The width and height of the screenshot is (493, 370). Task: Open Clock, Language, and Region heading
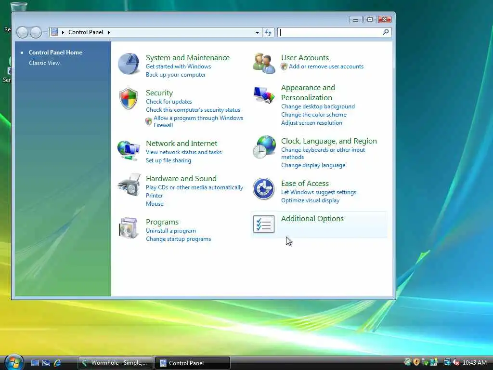point(329,141)
